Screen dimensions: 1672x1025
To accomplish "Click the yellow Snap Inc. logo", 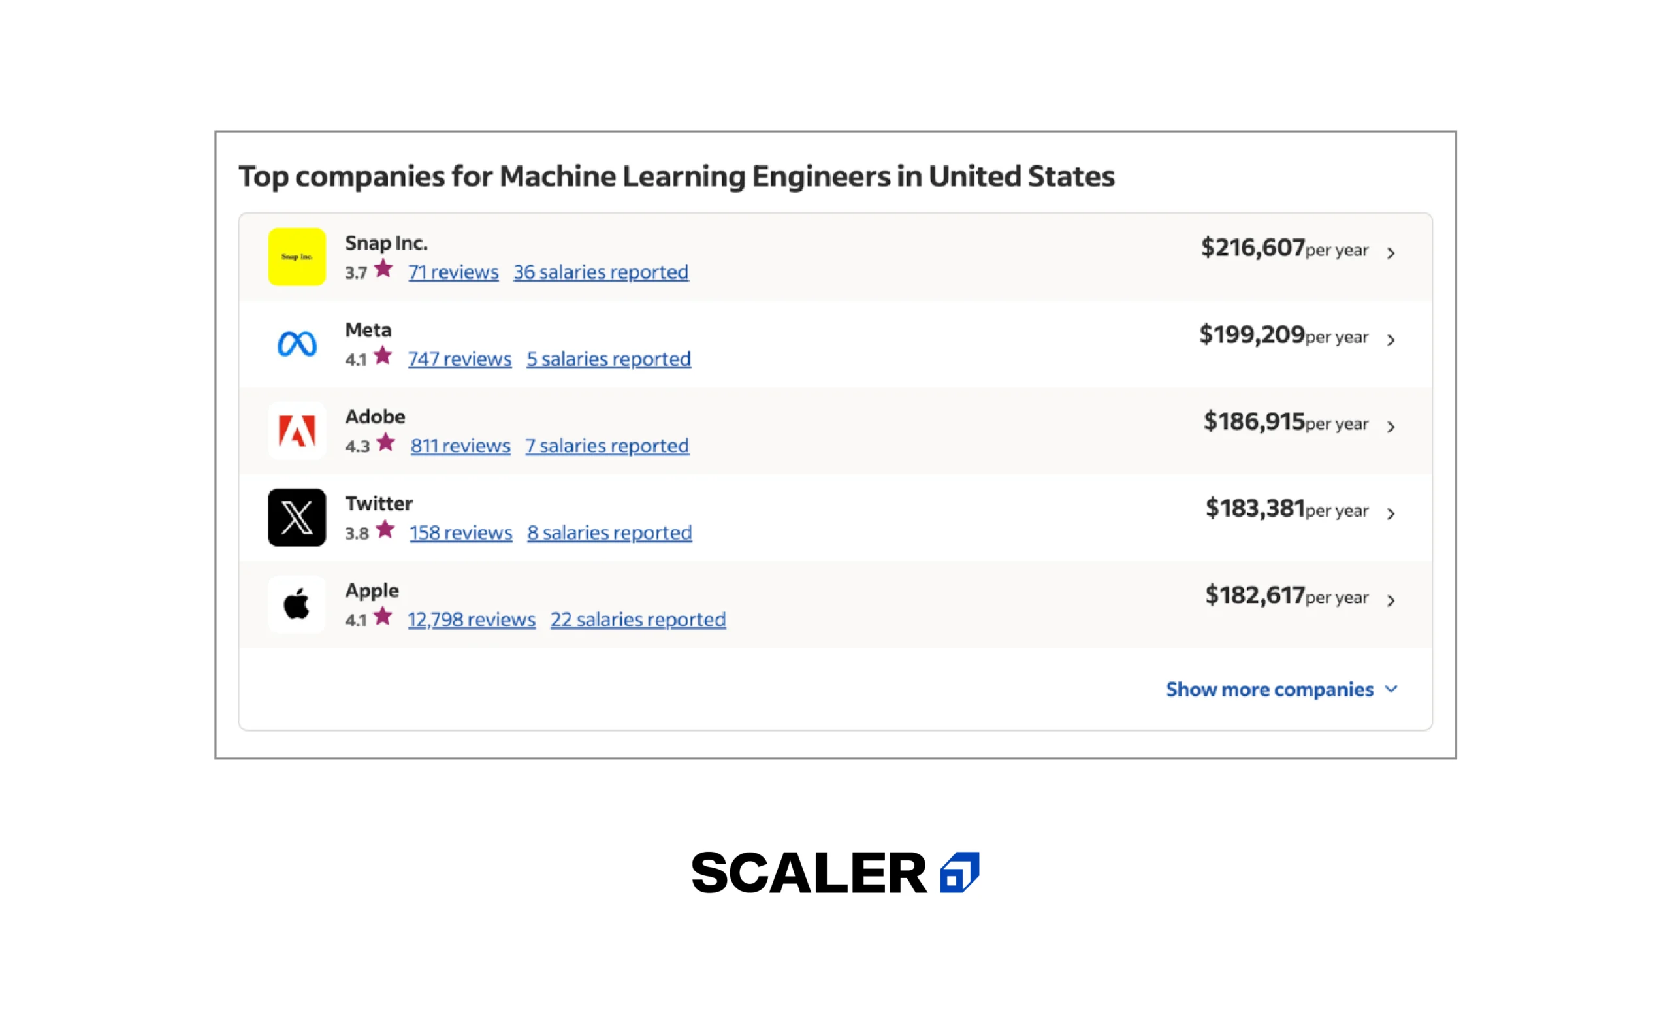I will pyautogui.click(x=297, y=257).
